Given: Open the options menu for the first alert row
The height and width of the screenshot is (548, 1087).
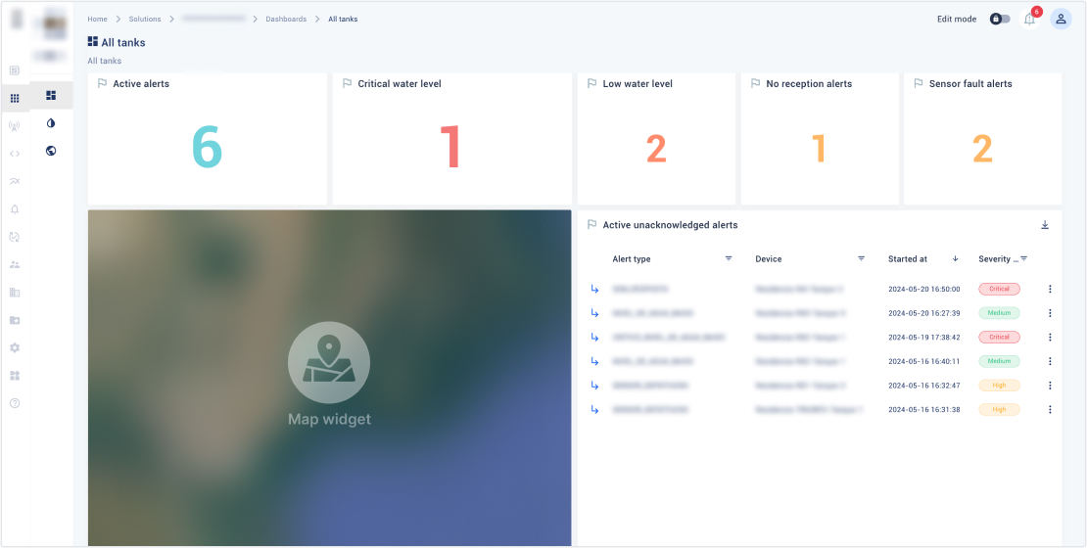Looking at the screenshot, I should 1050,290.
